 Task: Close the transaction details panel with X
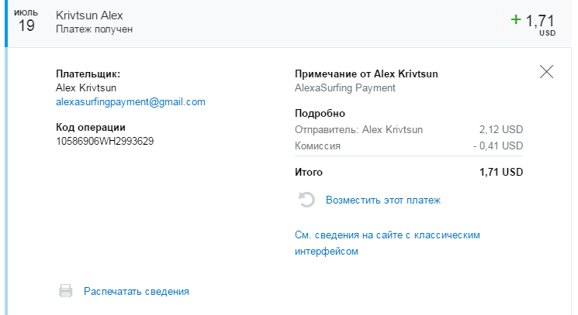[x=546, y=72]
